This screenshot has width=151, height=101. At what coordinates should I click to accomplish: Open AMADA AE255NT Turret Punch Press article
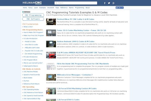[86, 53]
